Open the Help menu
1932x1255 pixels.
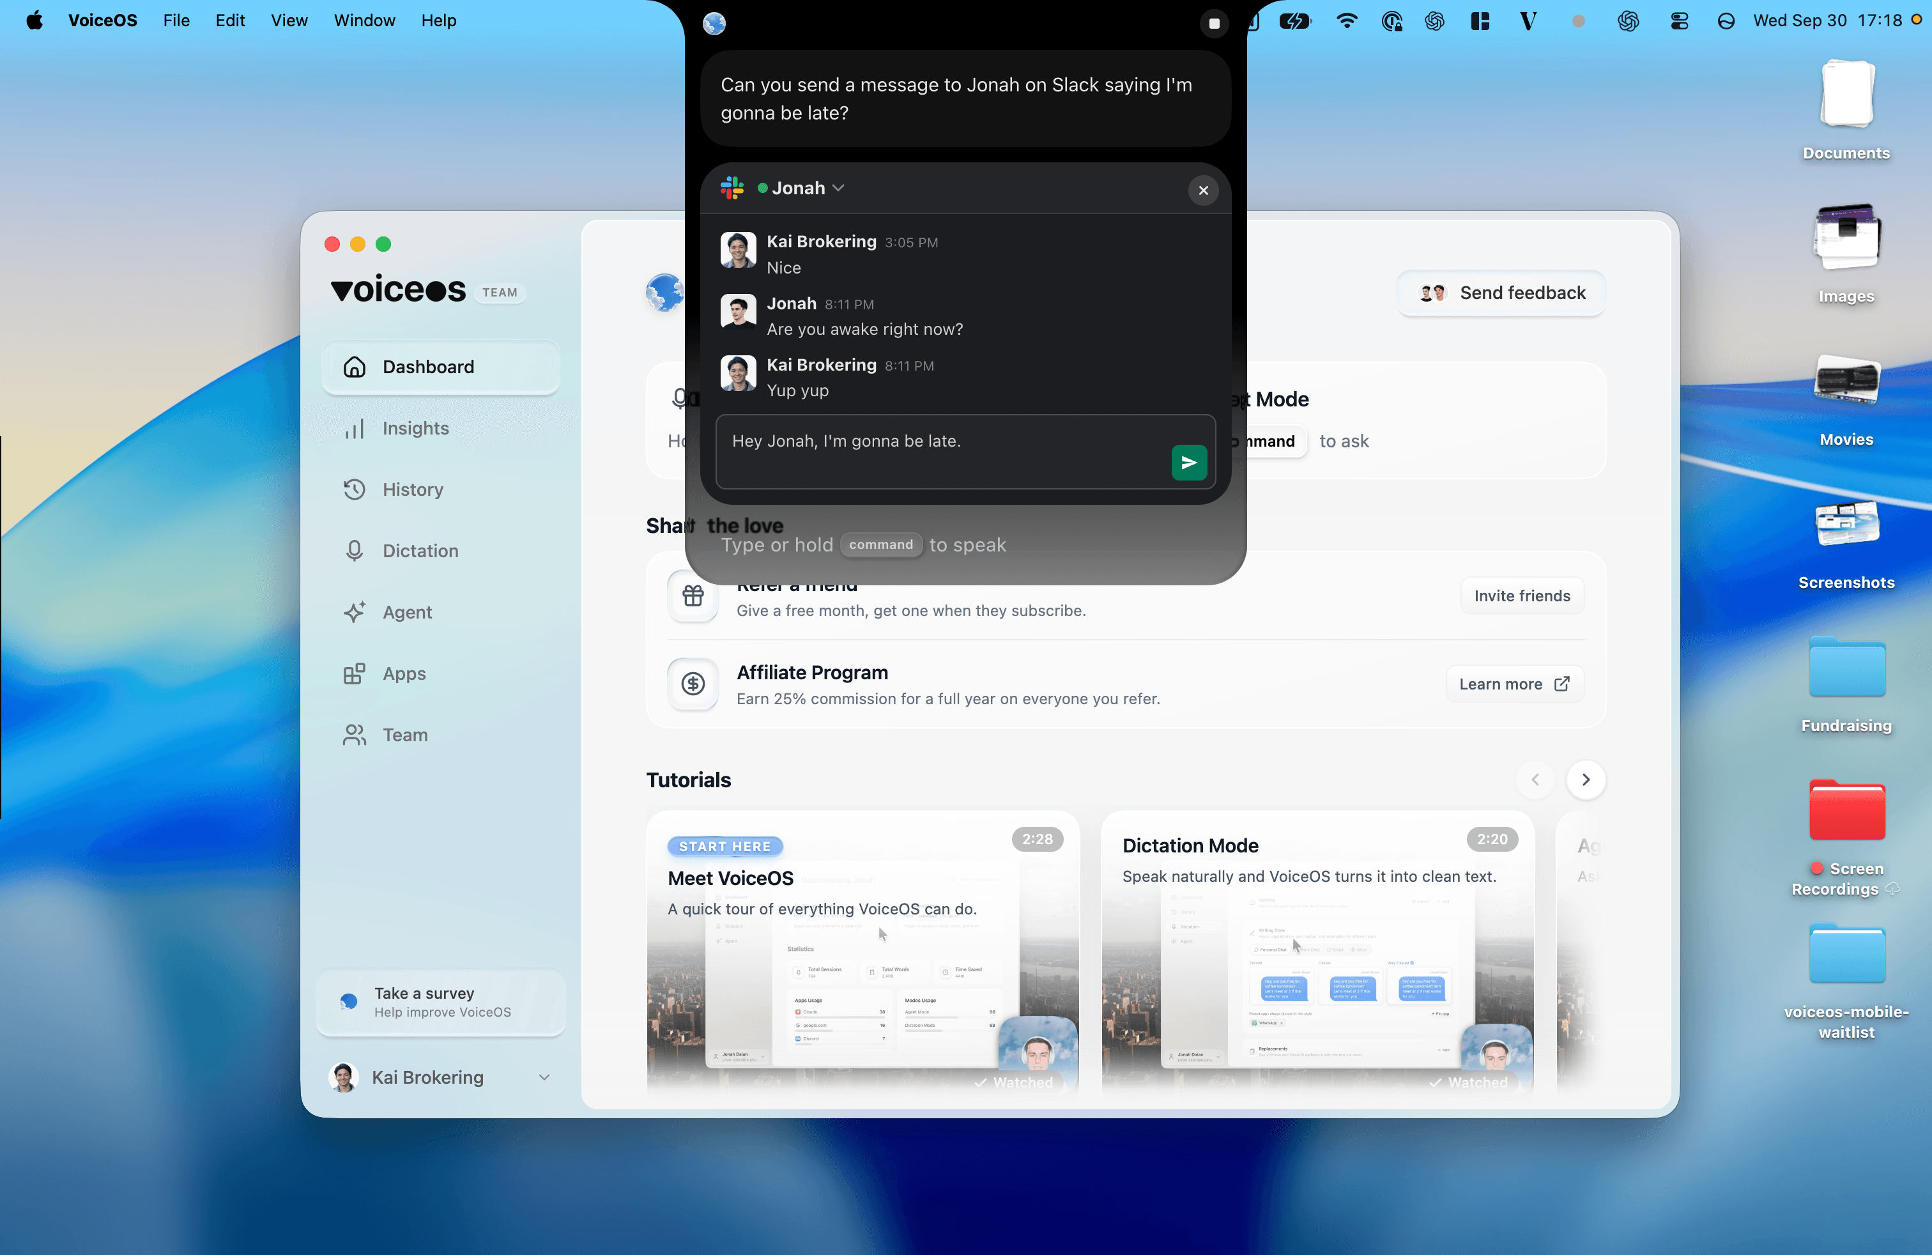[438, 20]
